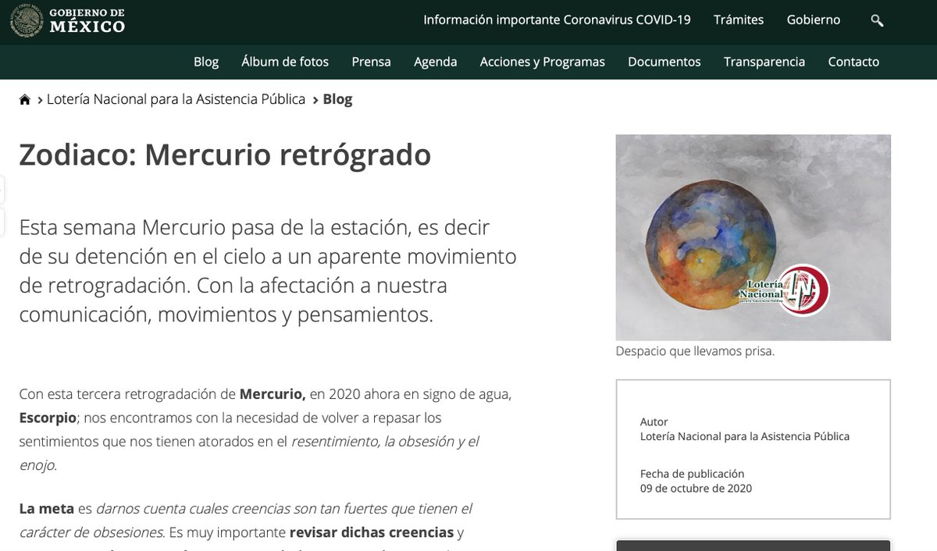Click the Blog breadcrumb link

pos(337,99)
